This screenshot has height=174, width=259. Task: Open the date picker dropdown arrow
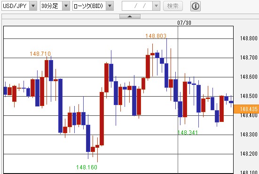coord(156,6)
